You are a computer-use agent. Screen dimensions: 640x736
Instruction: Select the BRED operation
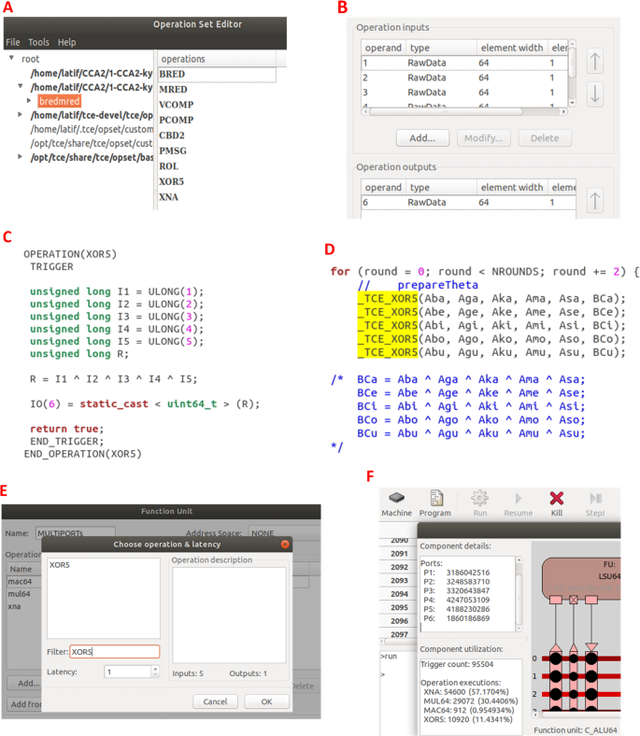pyautogui.click(x=217, y=74)
